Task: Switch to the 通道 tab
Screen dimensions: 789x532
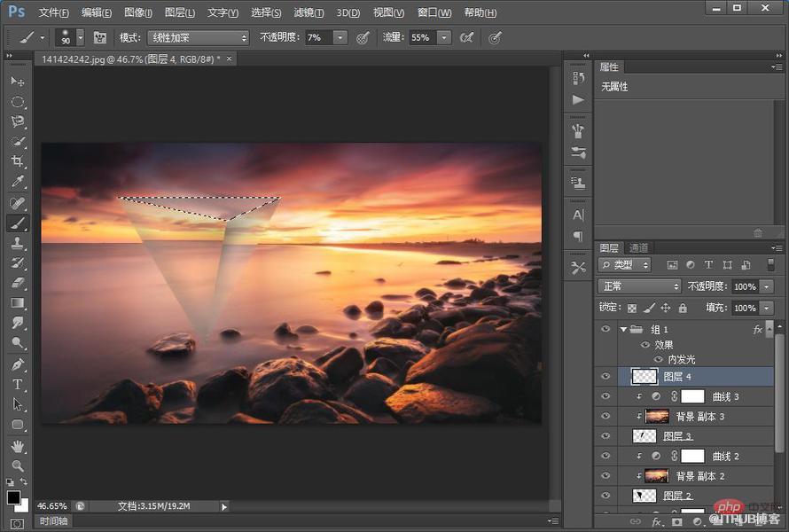Action: tap(638, 247)
